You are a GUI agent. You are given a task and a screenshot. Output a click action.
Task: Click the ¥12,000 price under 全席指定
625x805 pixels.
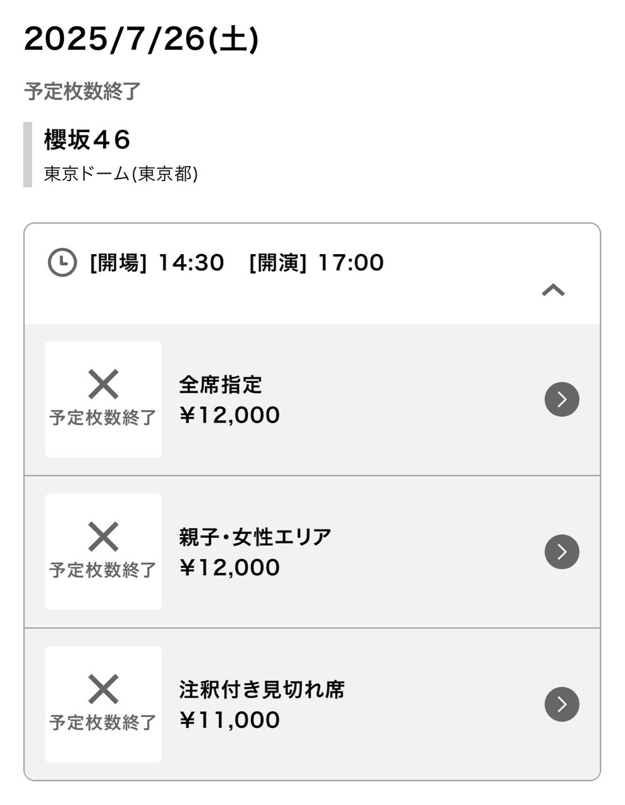(x=230, y=415)
